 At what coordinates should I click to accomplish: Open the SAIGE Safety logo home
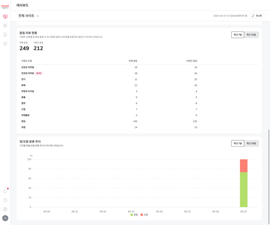tap(5, 6)
